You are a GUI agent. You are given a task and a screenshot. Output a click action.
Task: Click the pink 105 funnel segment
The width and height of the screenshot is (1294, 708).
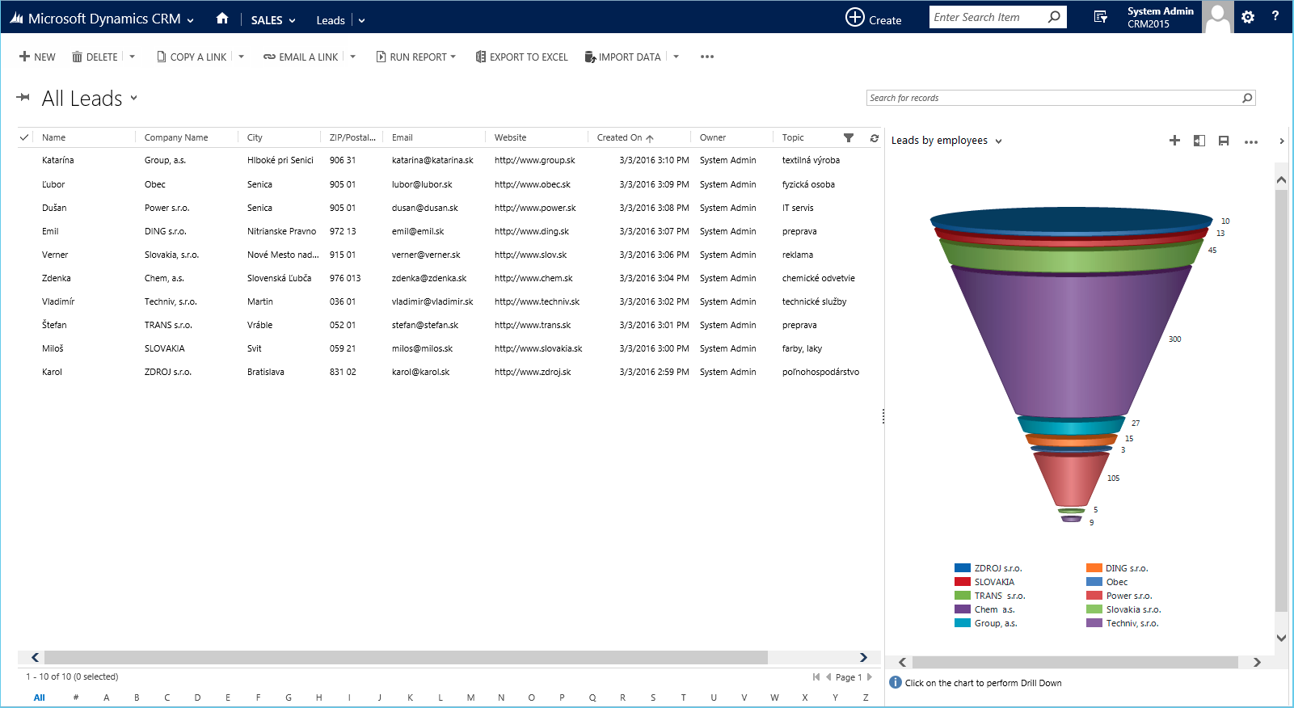point(1071,478)
